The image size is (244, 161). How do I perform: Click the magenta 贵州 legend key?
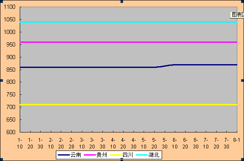click(x=89, y=155)
